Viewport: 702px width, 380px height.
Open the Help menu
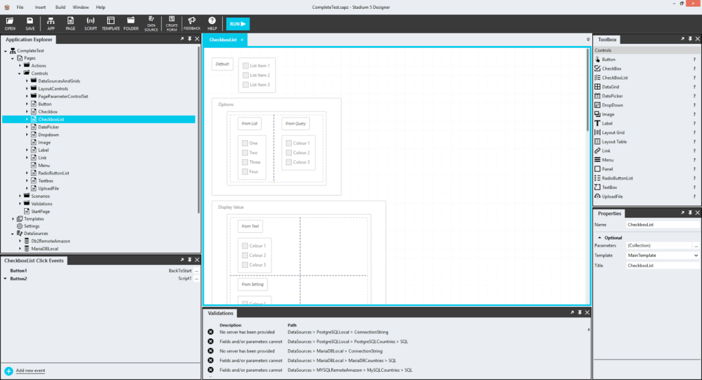(x=101, y=7)
